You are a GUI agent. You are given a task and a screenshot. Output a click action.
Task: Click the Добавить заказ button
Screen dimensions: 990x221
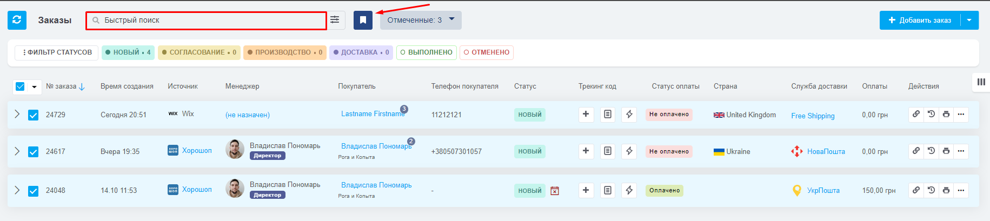[x=920, y=20]
